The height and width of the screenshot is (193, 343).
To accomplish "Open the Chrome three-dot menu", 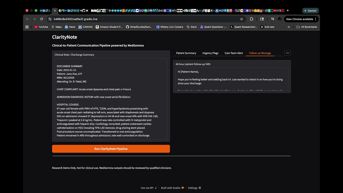I will pyautogui.click(x=316, y=19).
